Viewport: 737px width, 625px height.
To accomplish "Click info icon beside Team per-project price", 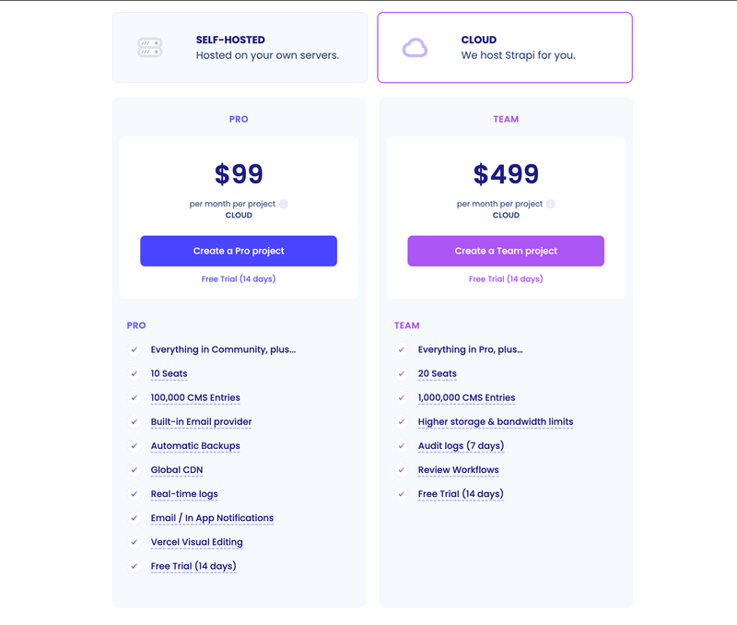I will coord(550,204).
